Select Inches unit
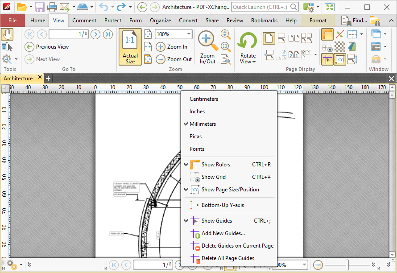397x273 pixels. point(229,112)
